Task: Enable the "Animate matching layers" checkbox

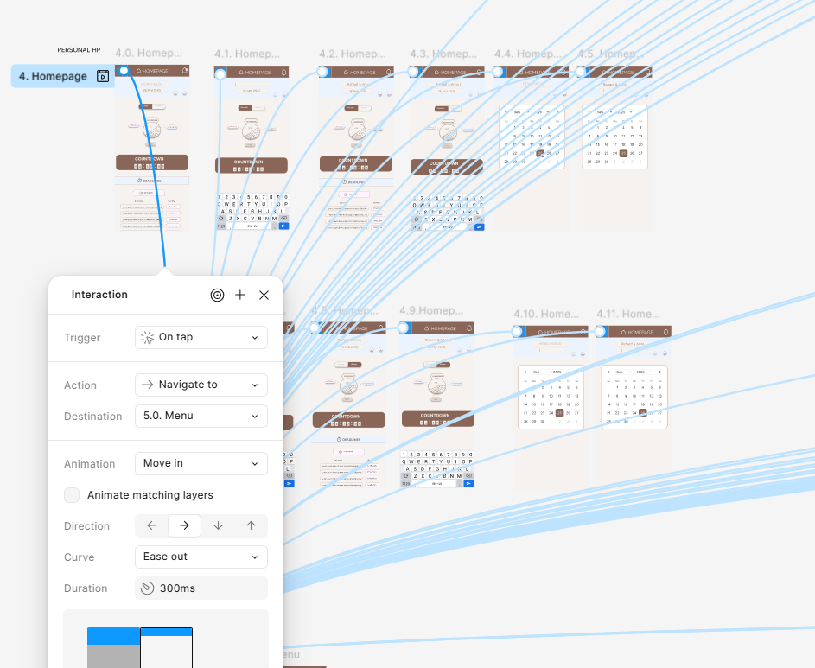Action: pos(72,494)
